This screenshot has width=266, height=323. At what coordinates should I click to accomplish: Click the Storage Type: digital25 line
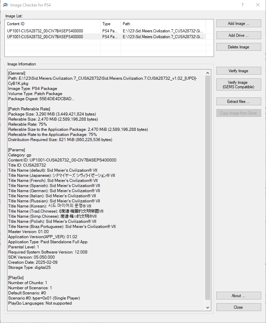click(29, 267)
